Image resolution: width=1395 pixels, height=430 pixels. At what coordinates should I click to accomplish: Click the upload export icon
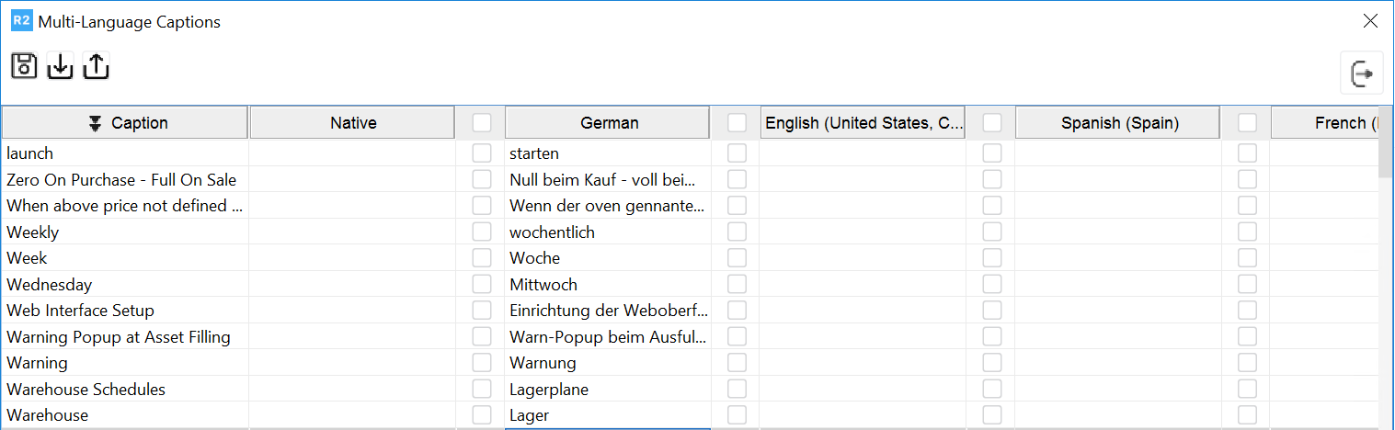pyautogui.click(x=97, y=66)
